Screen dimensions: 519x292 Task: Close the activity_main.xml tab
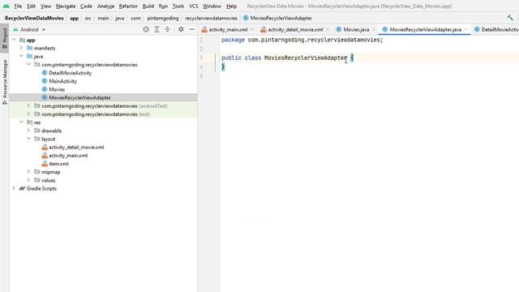click(x=252, y=29)
